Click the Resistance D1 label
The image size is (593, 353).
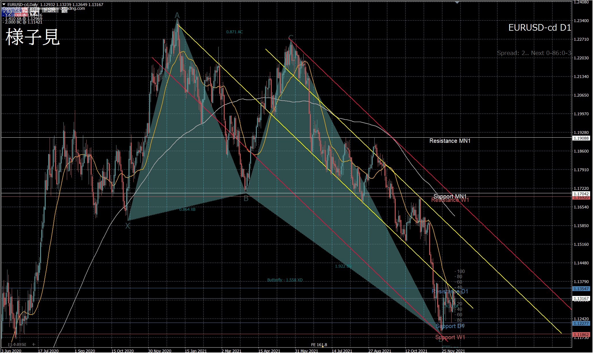(x=450, y=291)
